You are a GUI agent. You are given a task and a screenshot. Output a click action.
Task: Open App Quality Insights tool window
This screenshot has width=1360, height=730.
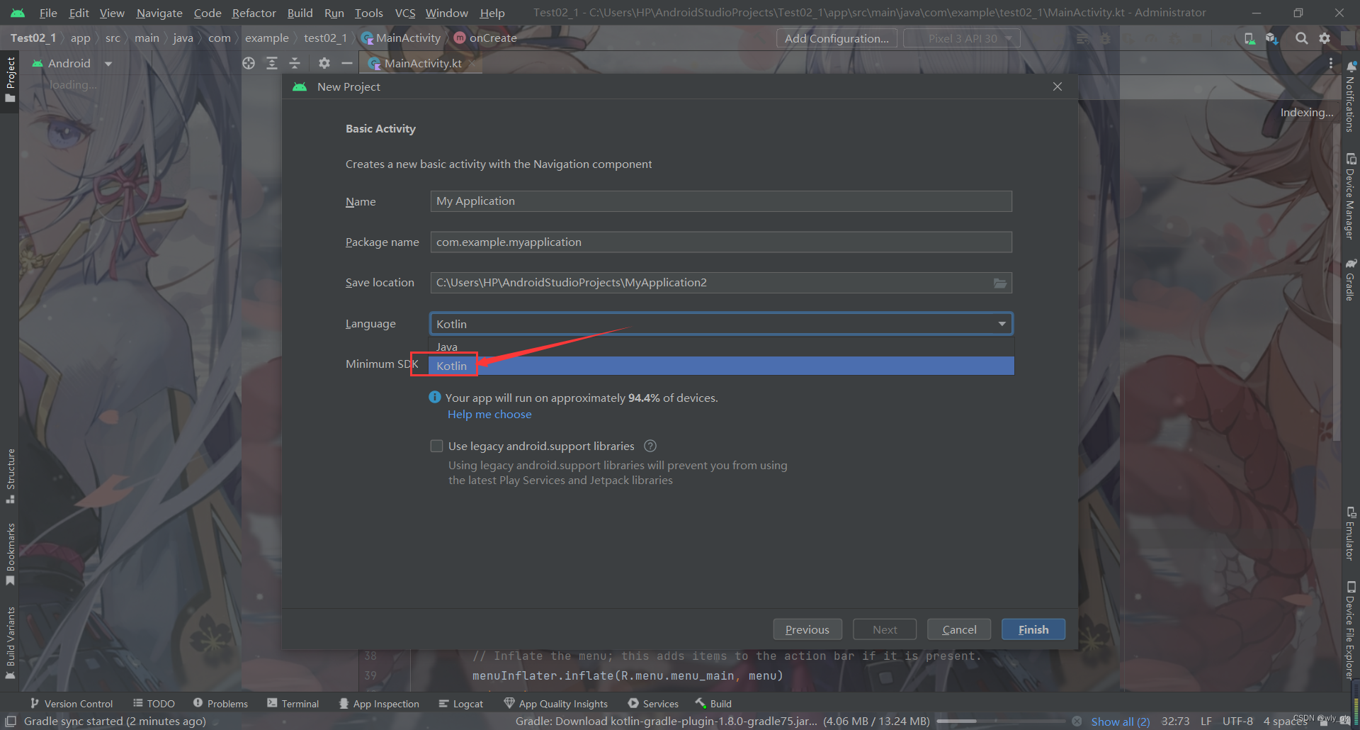click(556, 704)
